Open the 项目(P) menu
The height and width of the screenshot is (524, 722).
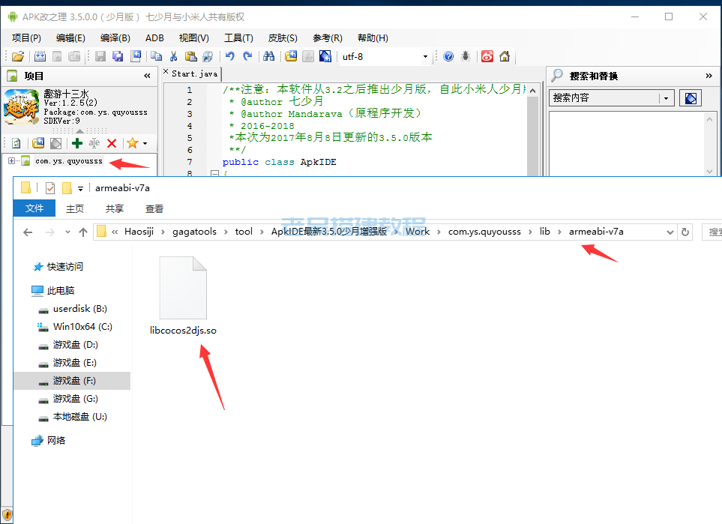coord(26,37)
